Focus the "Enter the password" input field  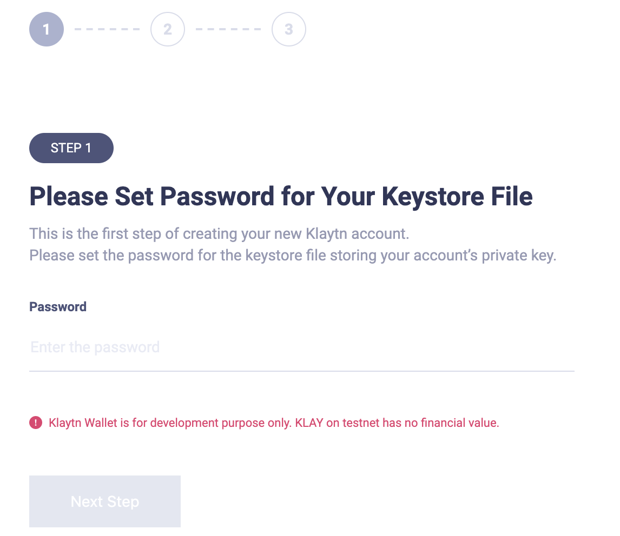(301, 347)
